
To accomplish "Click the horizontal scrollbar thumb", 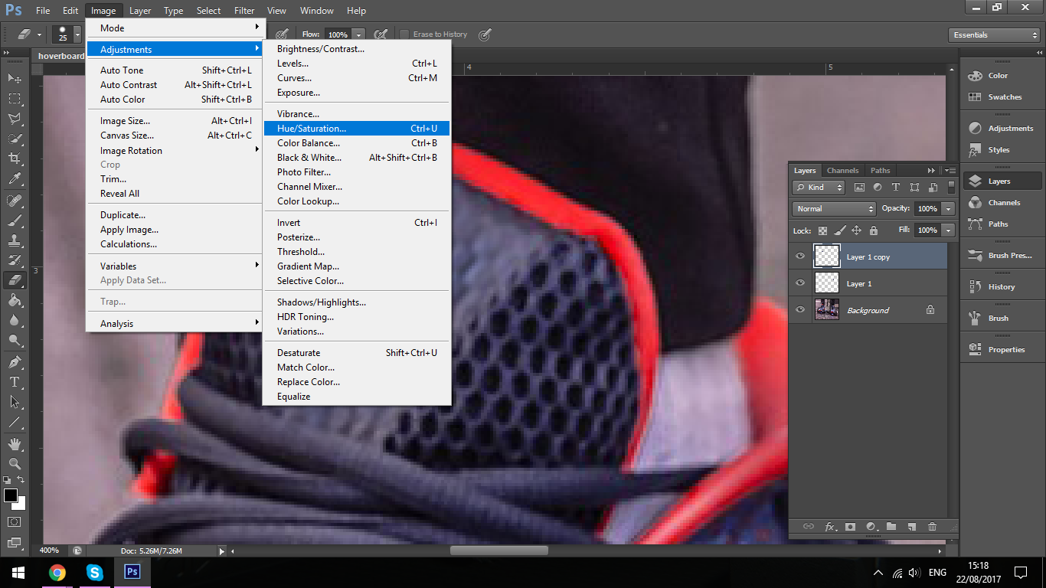I will 499,550.
